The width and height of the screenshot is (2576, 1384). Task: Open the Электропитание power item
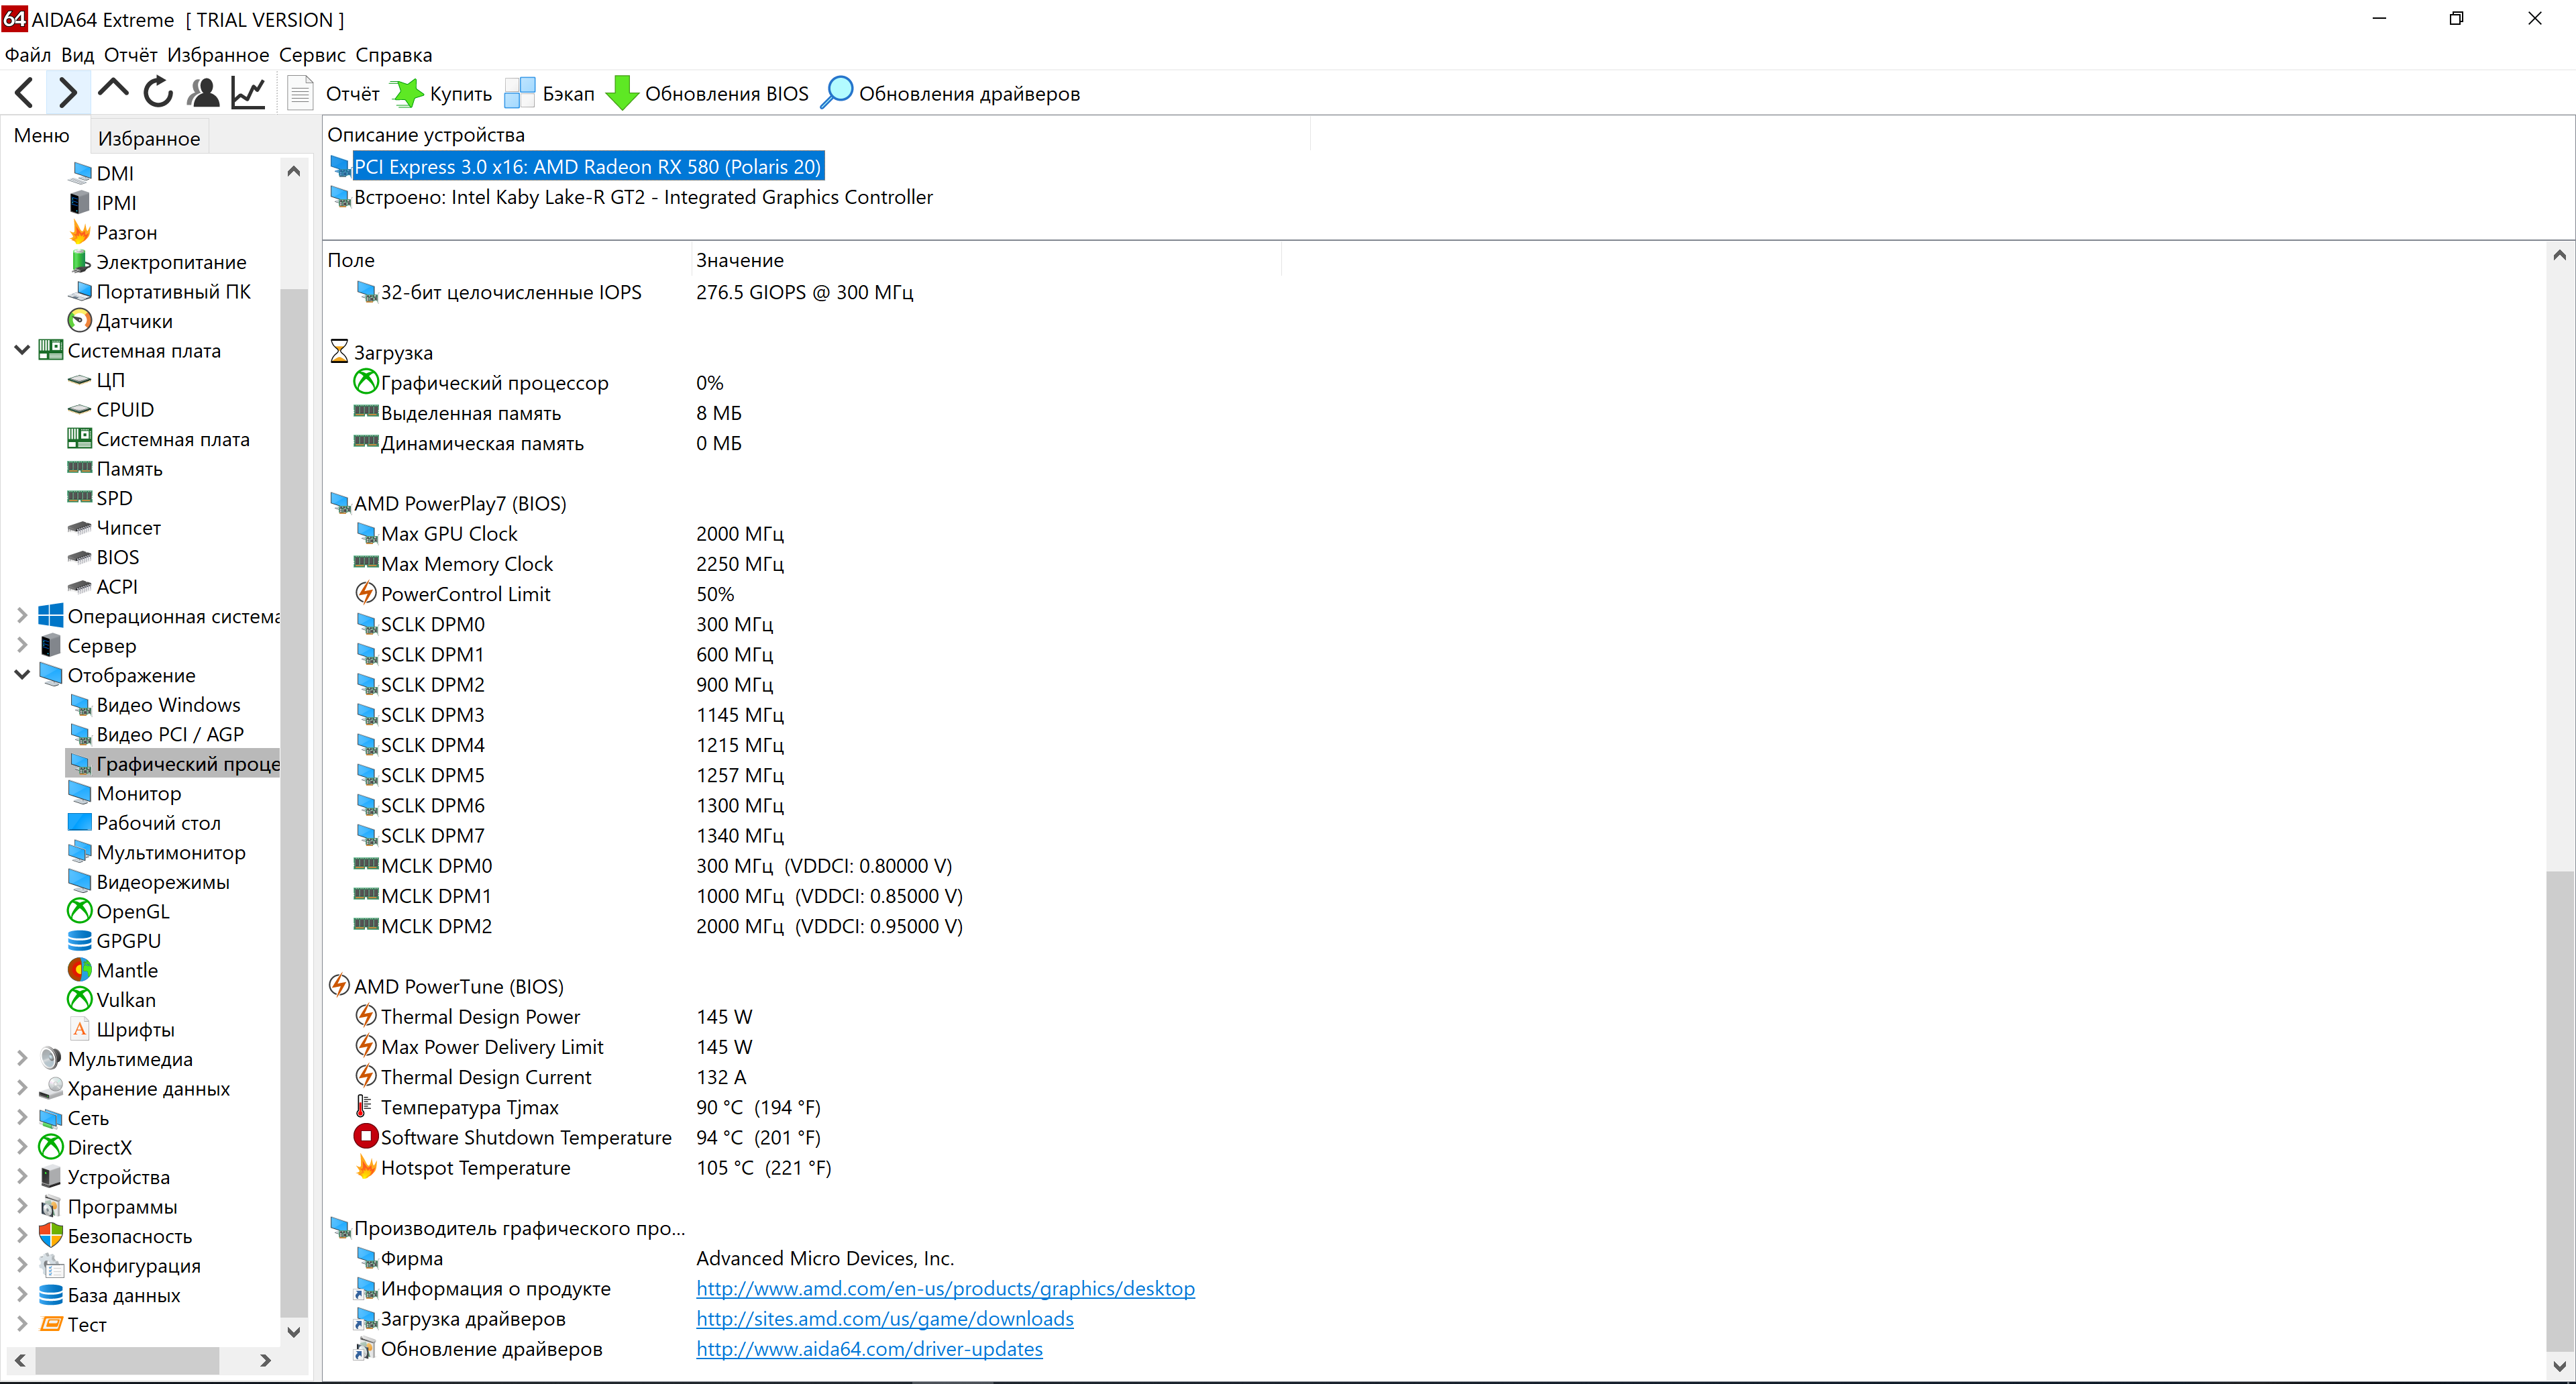point(158,262)
